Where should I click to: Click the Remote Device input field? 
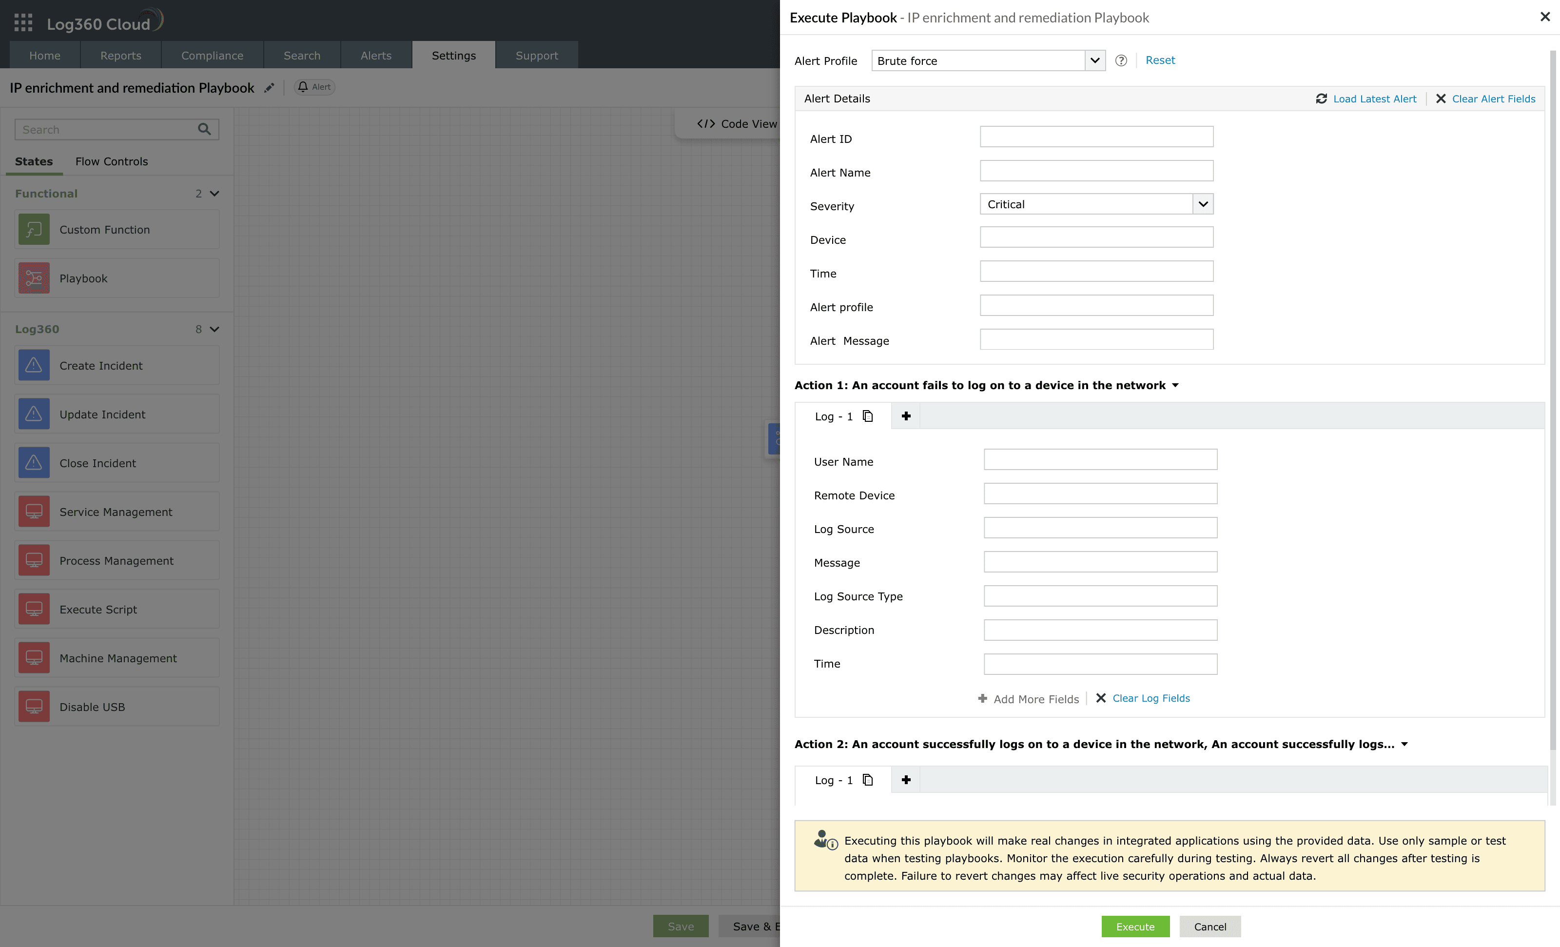1100,493
